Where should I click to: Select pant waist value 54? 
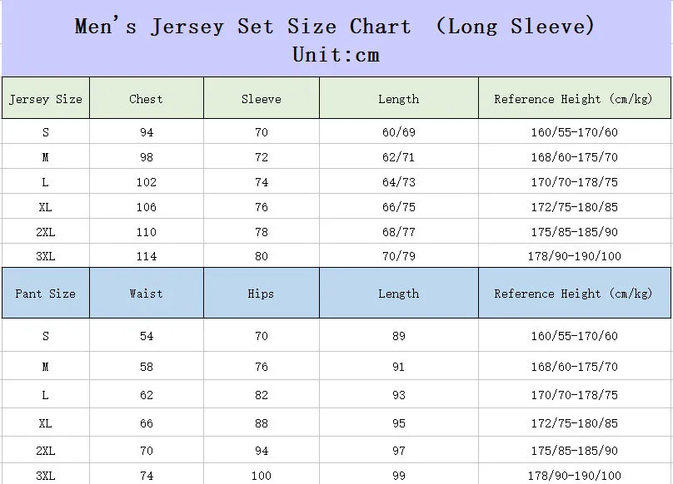pyautogui.click(x=147, y=336)
